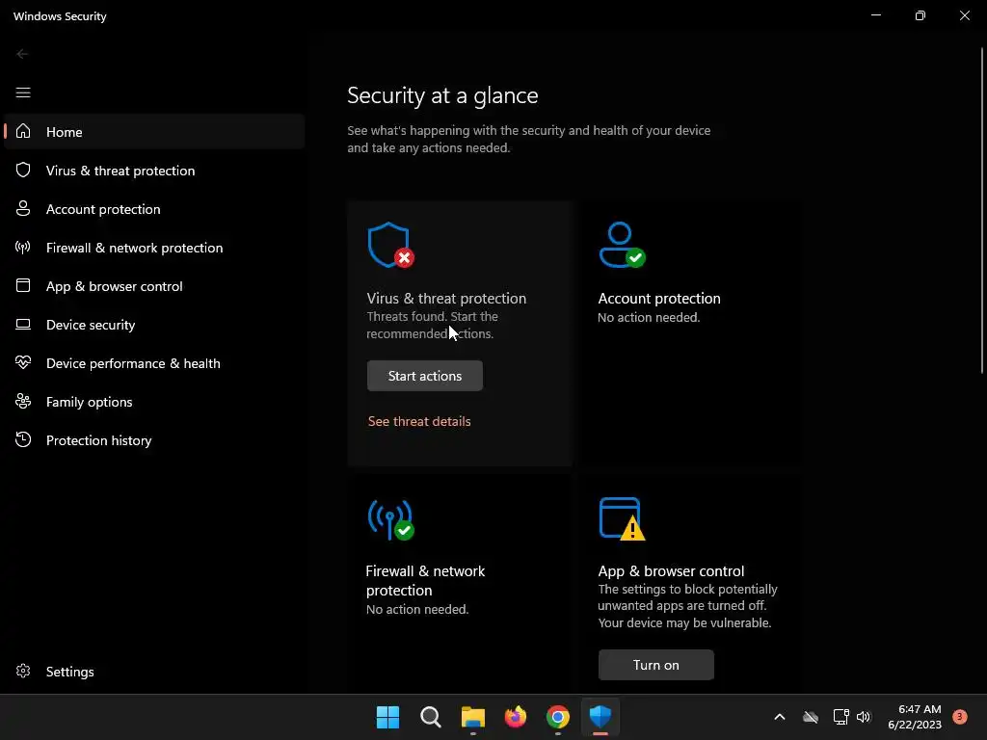Image resolution: width=987 pixels, height=740 pixels.
Task: Click the Account protection card person icon with green check
Action: click(622, 245)
